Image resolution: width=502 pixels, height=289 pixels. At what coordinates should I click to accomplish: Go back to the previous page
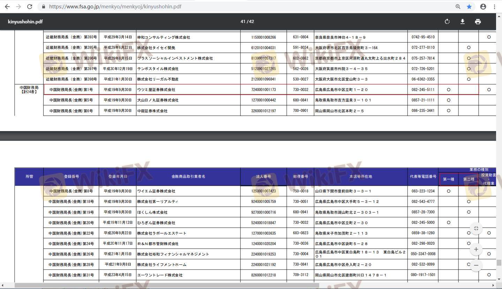pos(7,7)
